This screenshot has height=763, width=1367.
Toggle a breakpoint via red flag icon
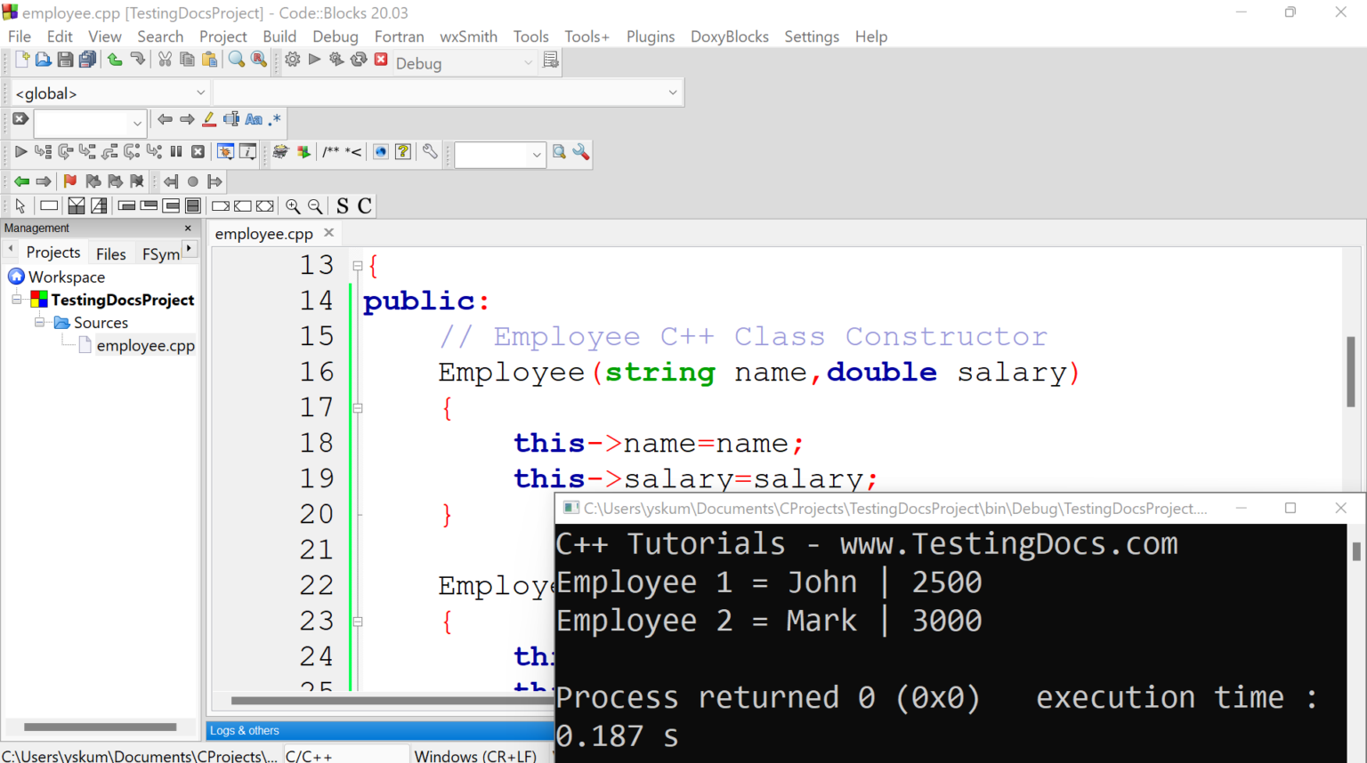[70, 181]
